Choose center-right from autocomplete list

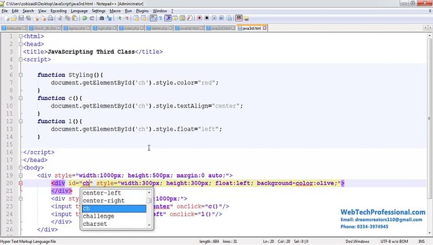[x=114, y=201]
